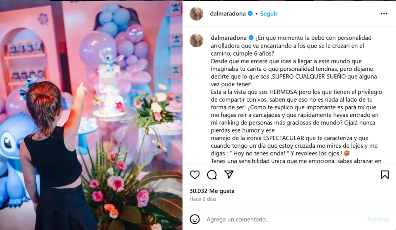This screenshot has width=396, height=230.
Task: Click the caption text body
Action: coord(296,99)
